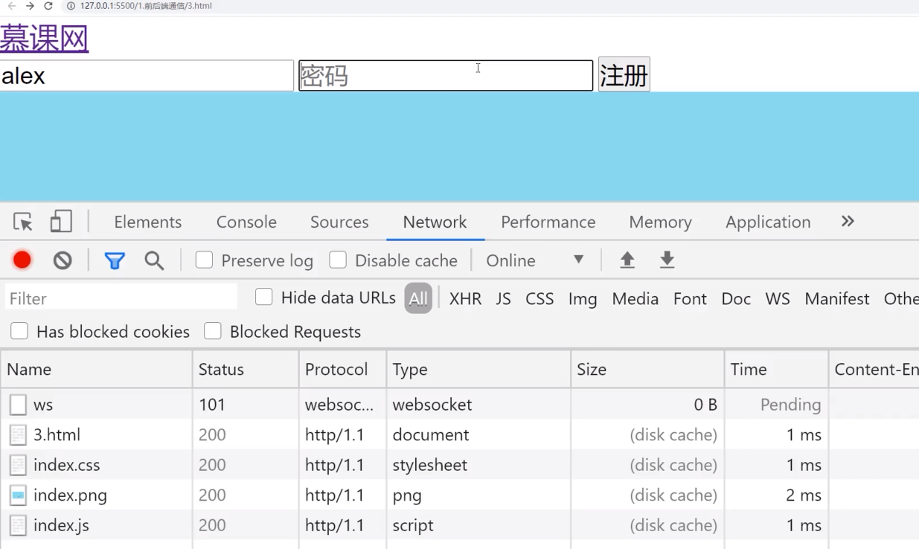Open the Memory tab
Image resolution: width=919 pixels, height=549 pixels.
pos(660,222)
